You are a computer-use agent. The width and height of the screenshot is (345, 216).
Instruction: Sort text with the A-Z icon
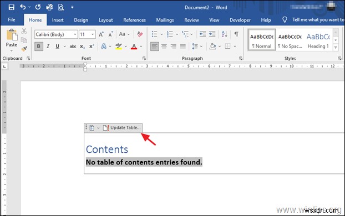(x=224, y=34)
